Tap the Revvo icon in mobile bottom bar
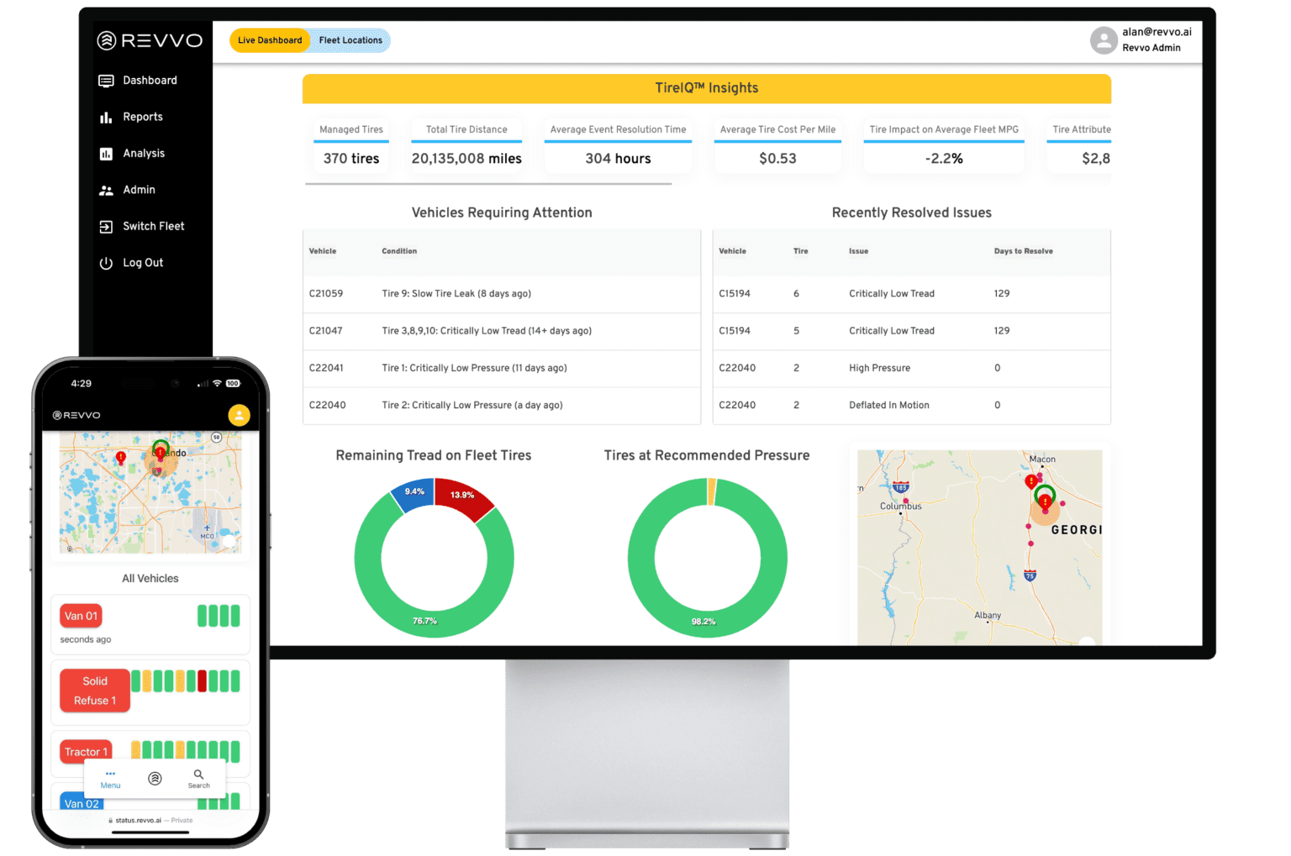Viewport: 1291px width, 856px height. tap(155, 778)
